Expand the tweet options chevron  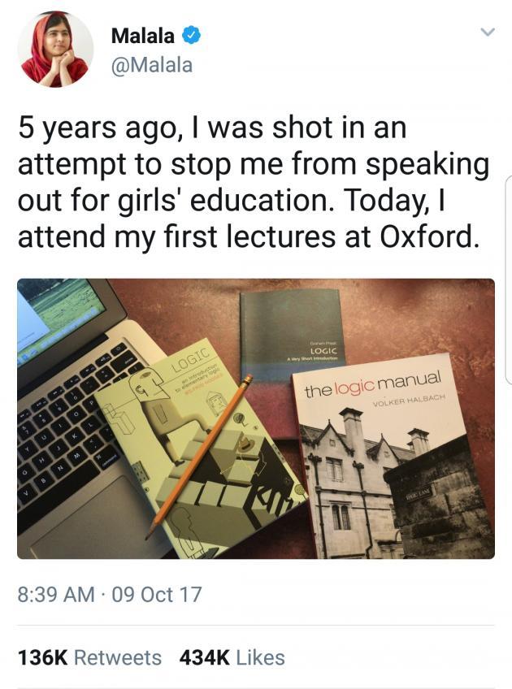point(487,32)
